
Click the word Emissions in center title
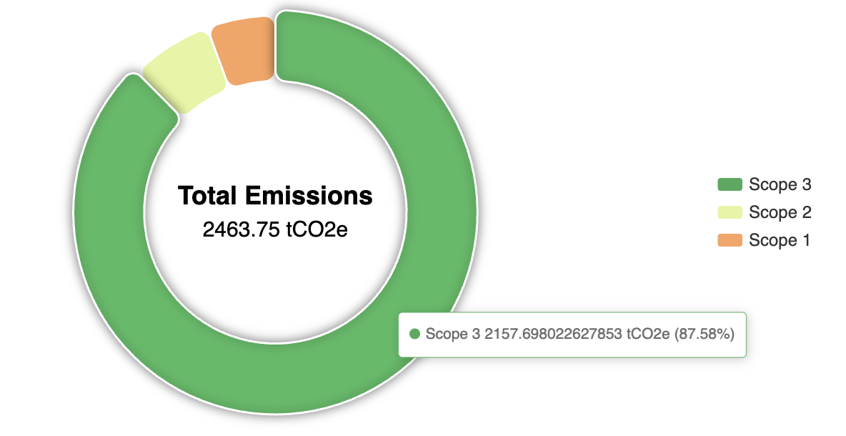coord(309,195)
